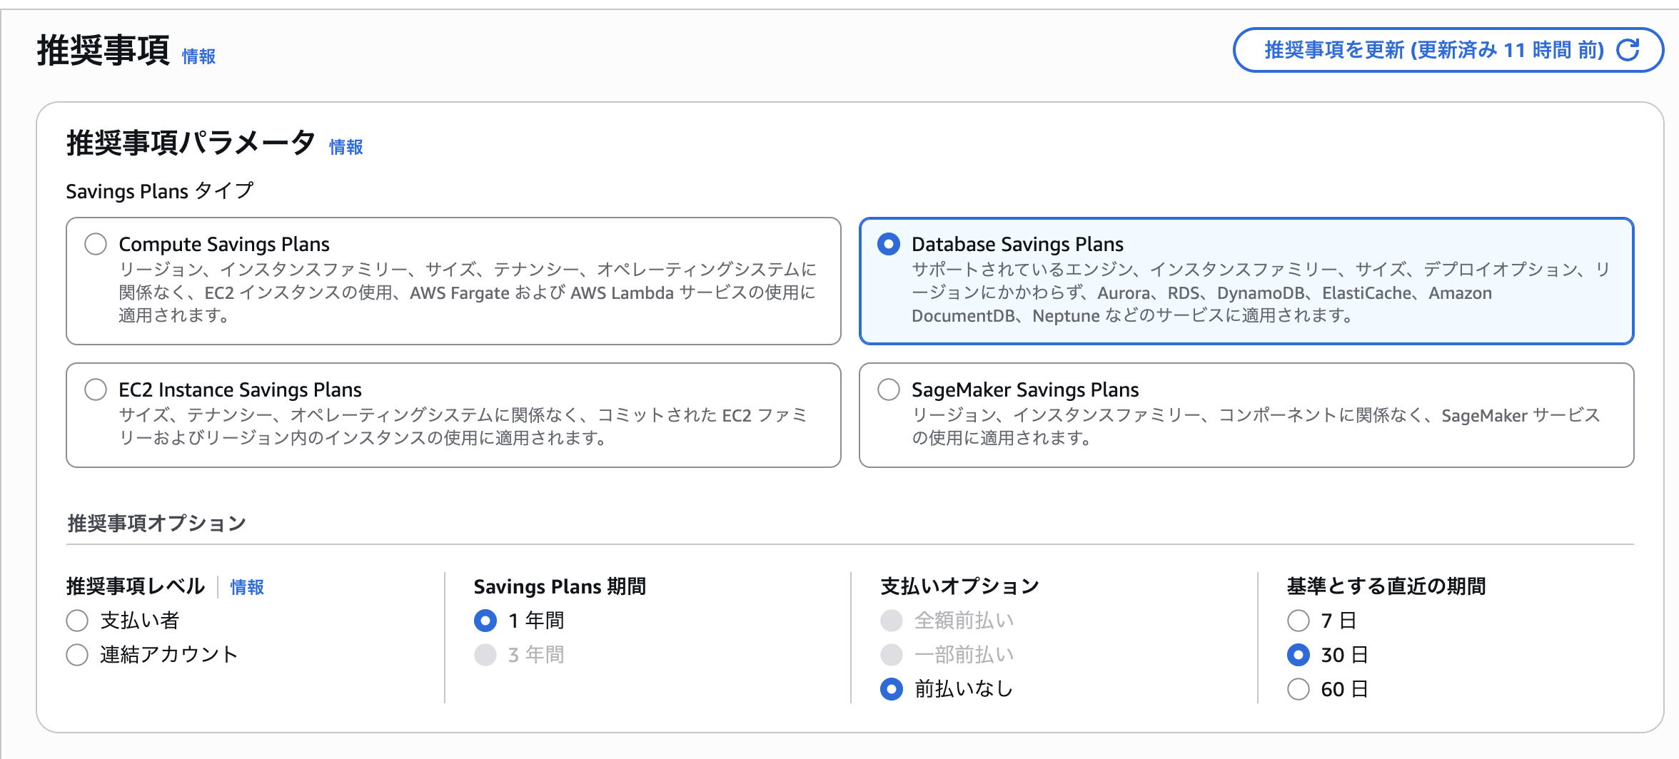Click the disabled 一部前払い payment option
This screenshot has width=1679, height=759.
click(x=892, y=655)
